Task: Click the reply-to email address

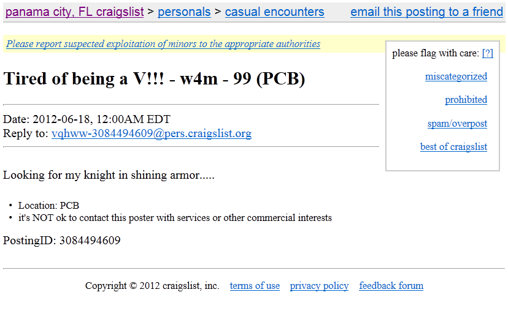Action: tap(152, 133)
